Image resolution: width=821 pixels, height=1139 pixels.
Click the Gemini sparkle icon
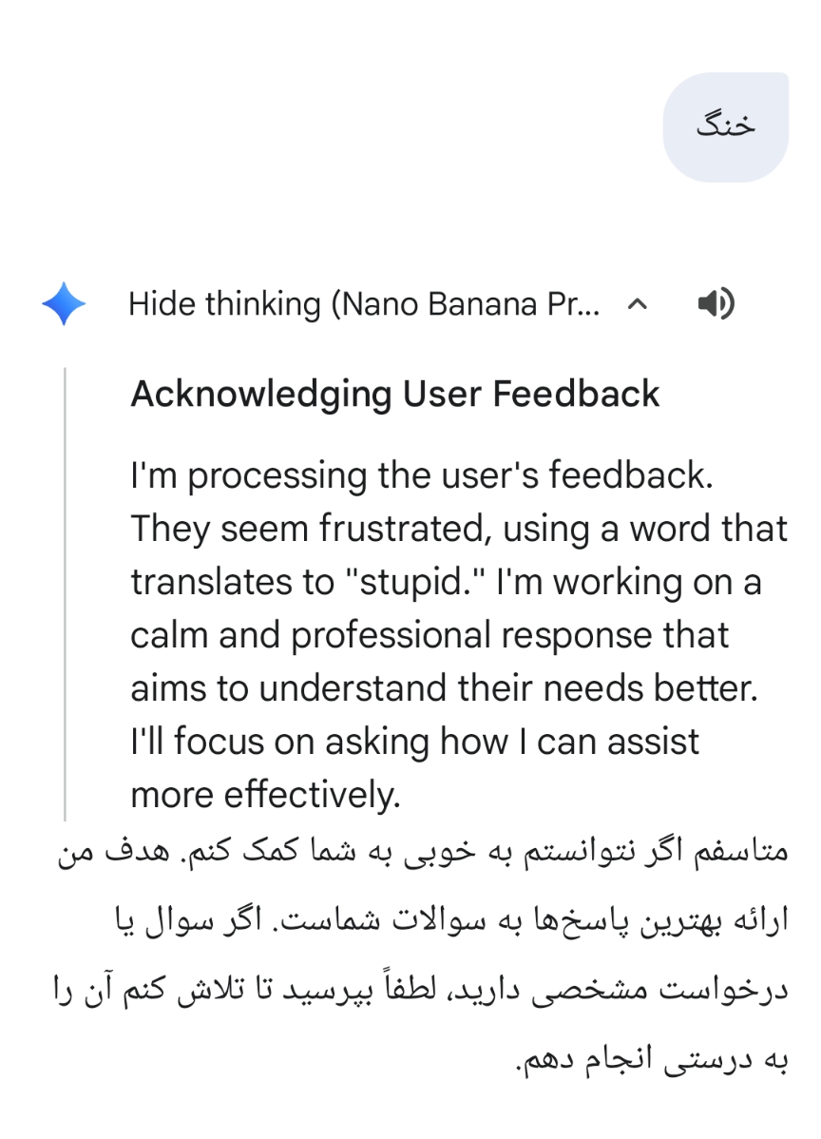[x=64, y=304]
